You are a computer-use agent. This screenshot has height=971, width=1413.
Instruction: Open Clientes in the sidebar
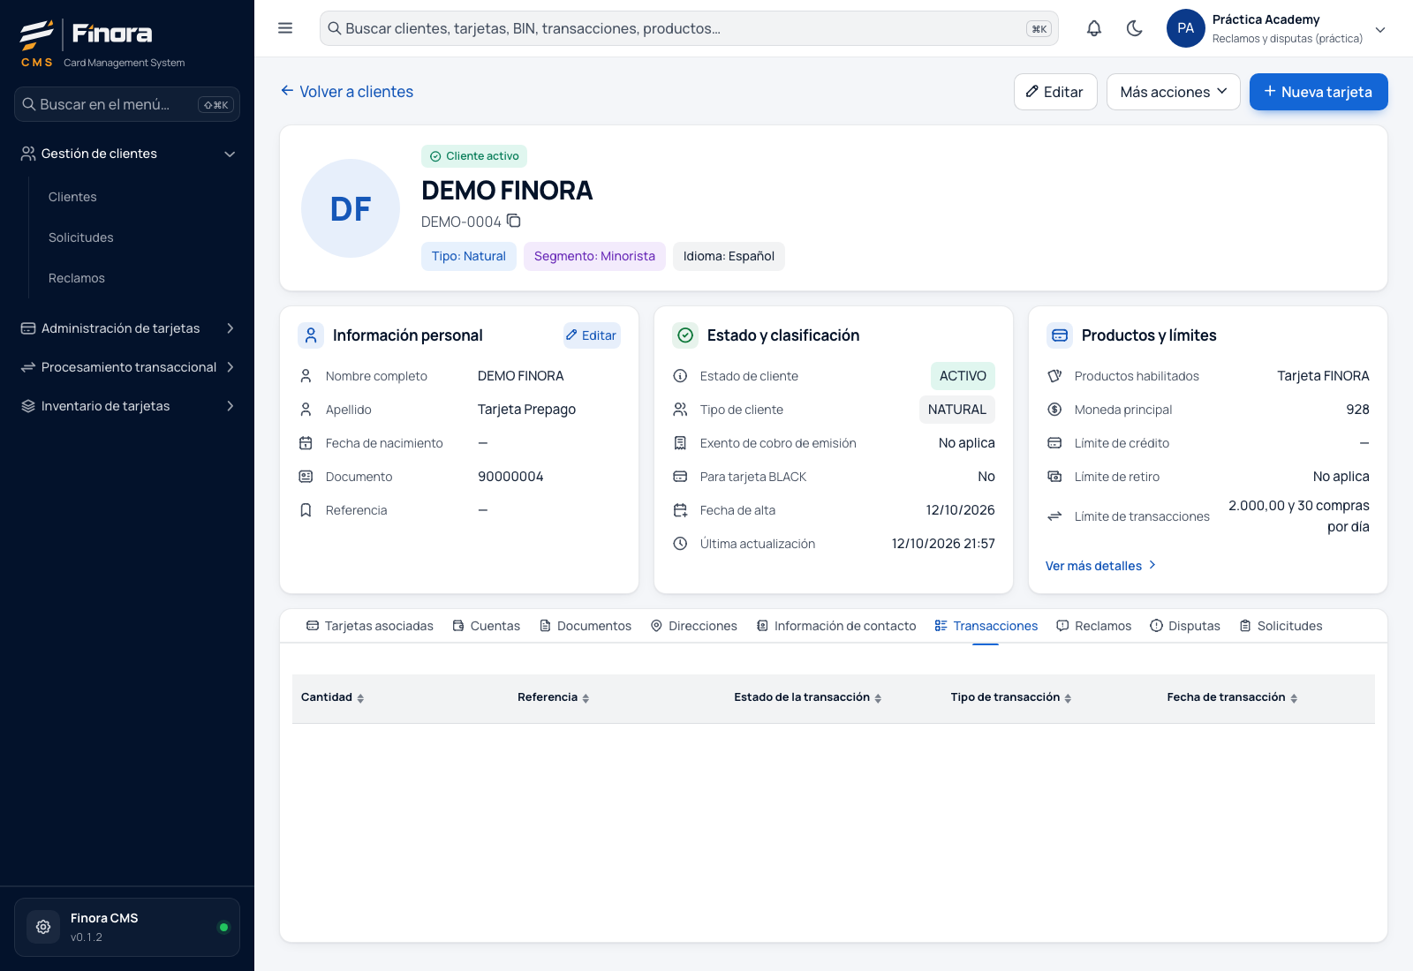click(72, 197)
